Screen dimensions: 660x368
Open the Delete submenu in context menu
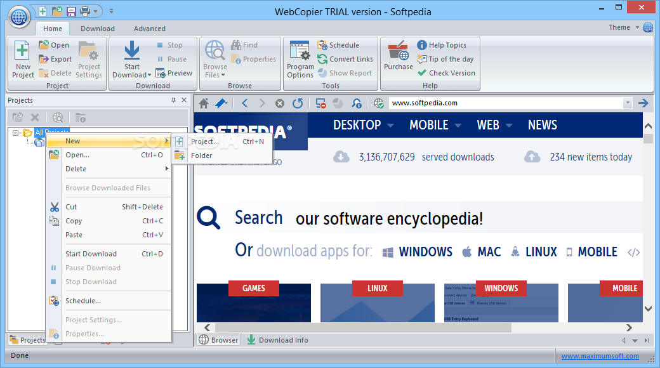coord(109,169)
